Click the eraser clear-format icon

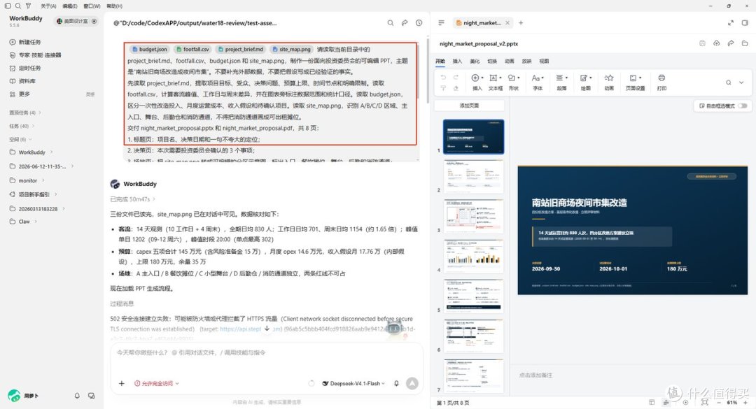click(x=456, y=88)
